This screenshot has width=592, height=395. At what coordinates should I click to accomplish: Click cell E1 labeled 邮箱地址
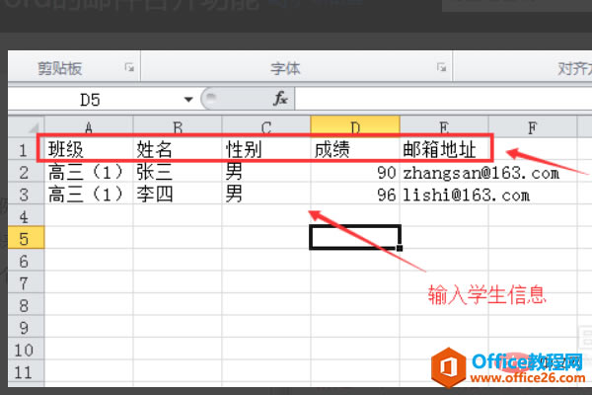pos(444,149)
